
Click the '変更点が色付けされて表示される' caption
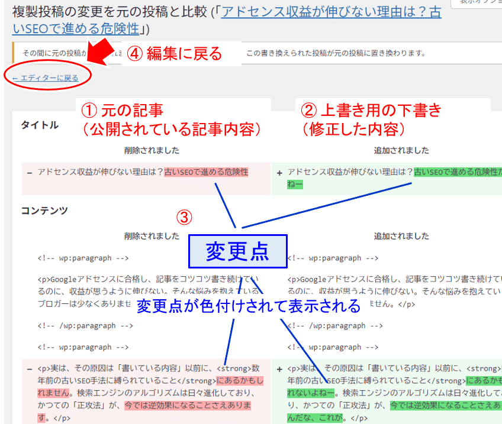pyautogui.click(x=248, y=306)
